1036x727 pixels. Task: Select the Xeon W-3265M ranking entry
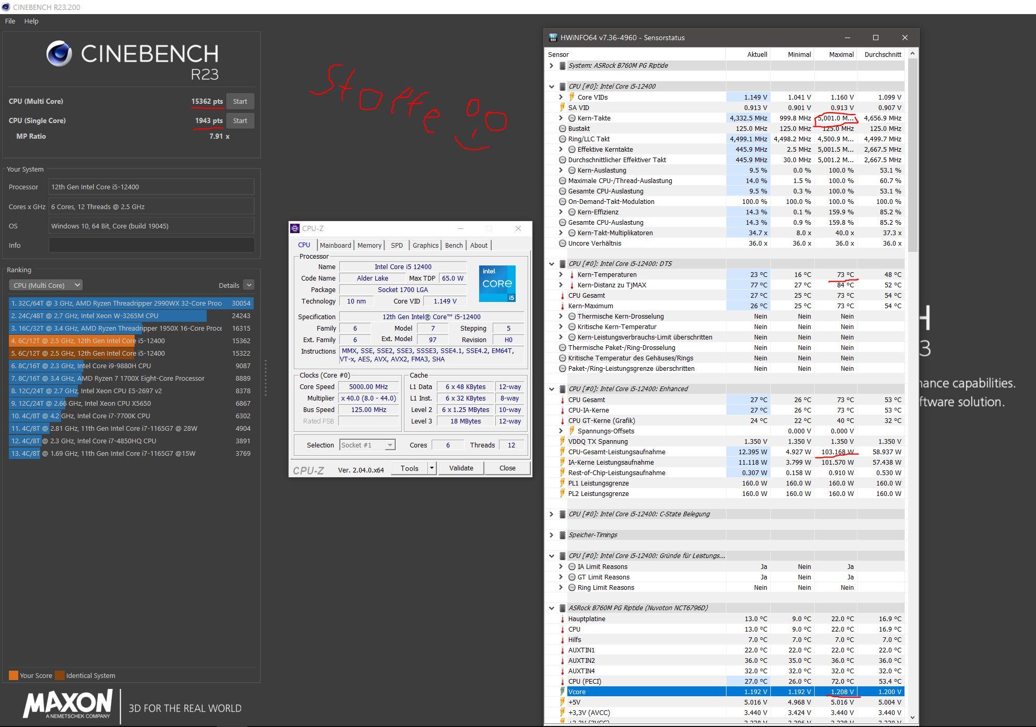[131, 316]
